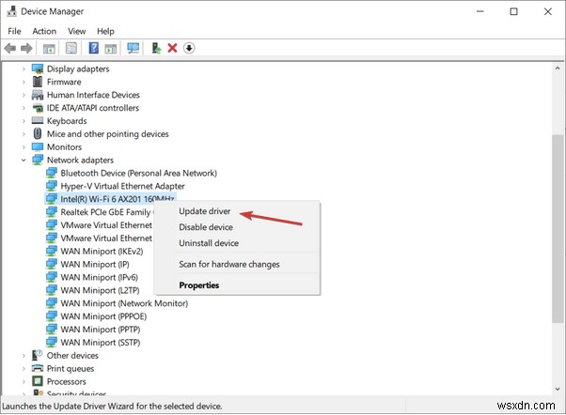Click the IDE ATA/ATAPI controllers icon
Image resolution: width=566 pixels, height=415 pixels.
[x=38, y=108]
